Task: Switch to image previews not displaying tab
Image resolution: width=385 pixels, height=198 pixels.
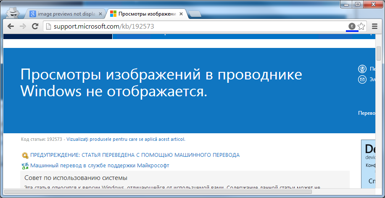Action: pyautogui.click(x=66, y=14)
